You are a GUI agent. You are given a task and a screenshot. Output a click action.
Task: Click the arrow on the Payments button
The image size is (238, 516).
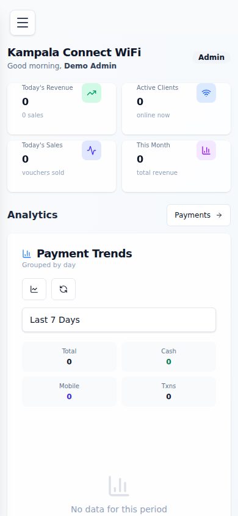tap(219, 215)
